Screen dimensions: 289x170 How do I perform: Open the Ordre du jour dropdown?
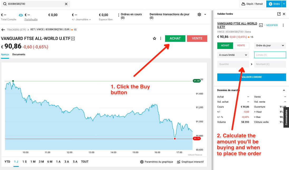[x=270, y=46]
